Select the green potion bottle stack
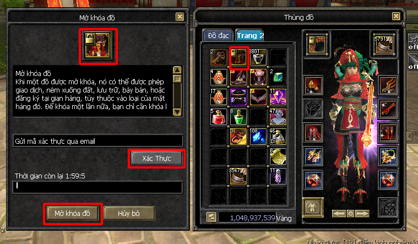Screen dimensions: 418x244 [238, 117]
